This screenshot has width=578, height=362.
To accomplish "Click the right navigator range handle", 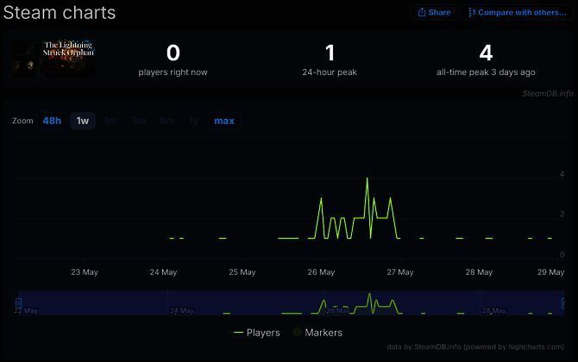I will click(550, 303).
